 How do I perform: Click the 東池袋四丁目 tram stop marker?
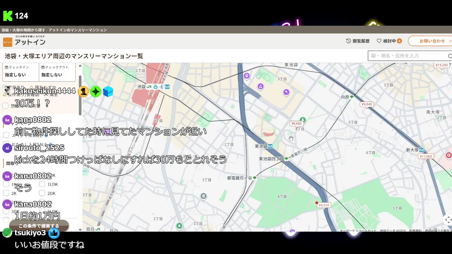tap(286, 159)
